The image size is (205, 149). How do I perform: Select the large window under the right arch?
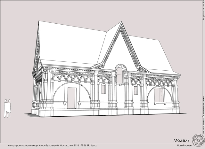pyautogui.click(x=159, y=95)
